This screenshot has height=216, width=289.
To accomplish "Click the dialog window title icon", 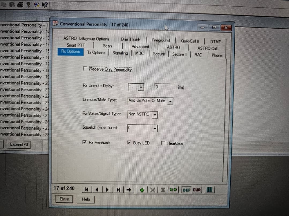I will point(55,24).
